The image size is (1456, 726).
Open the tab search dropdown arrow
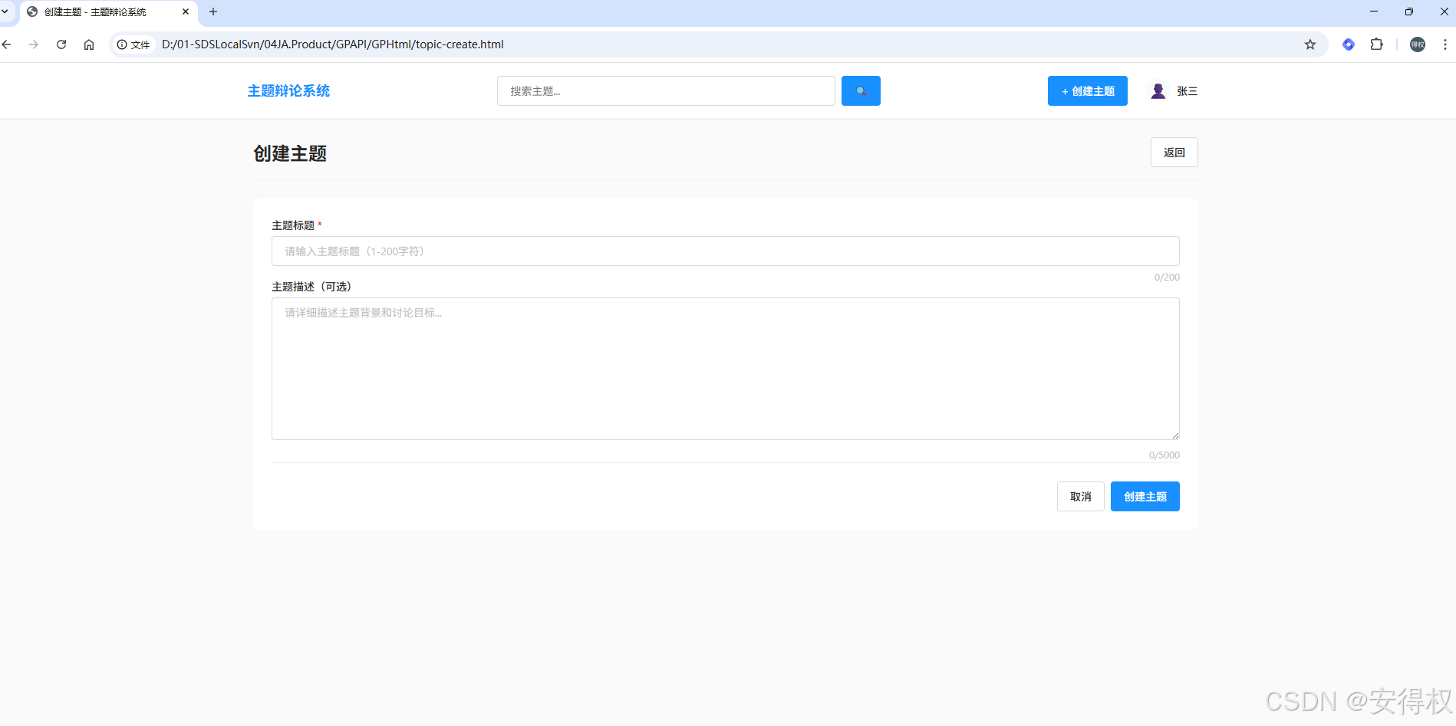pos(5,11)
